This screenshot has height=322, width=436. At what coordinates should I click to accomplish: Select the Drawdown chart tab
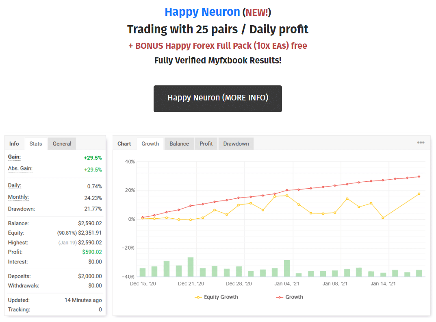point(236,144)
